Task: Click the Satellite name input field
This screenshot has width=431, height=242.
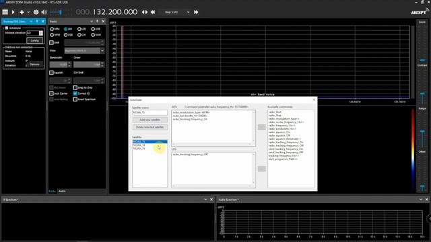Action: 150,112
